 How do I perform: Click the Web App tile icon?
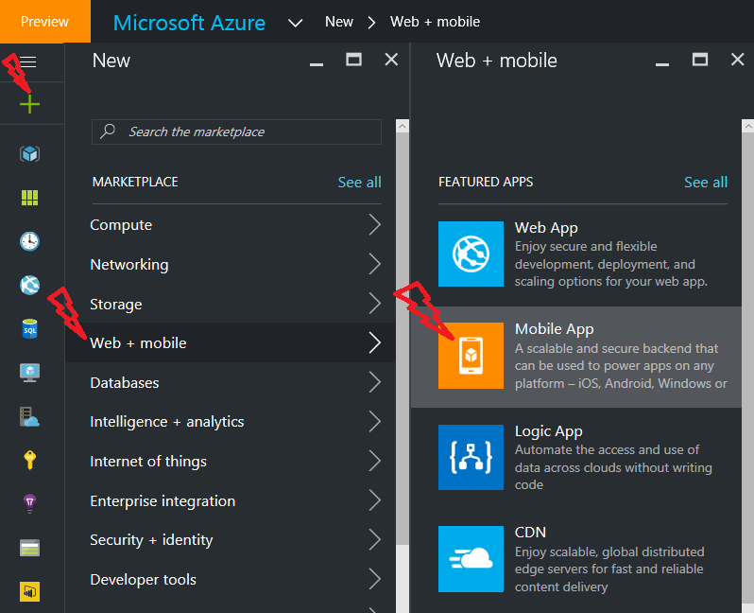point(471,254)
